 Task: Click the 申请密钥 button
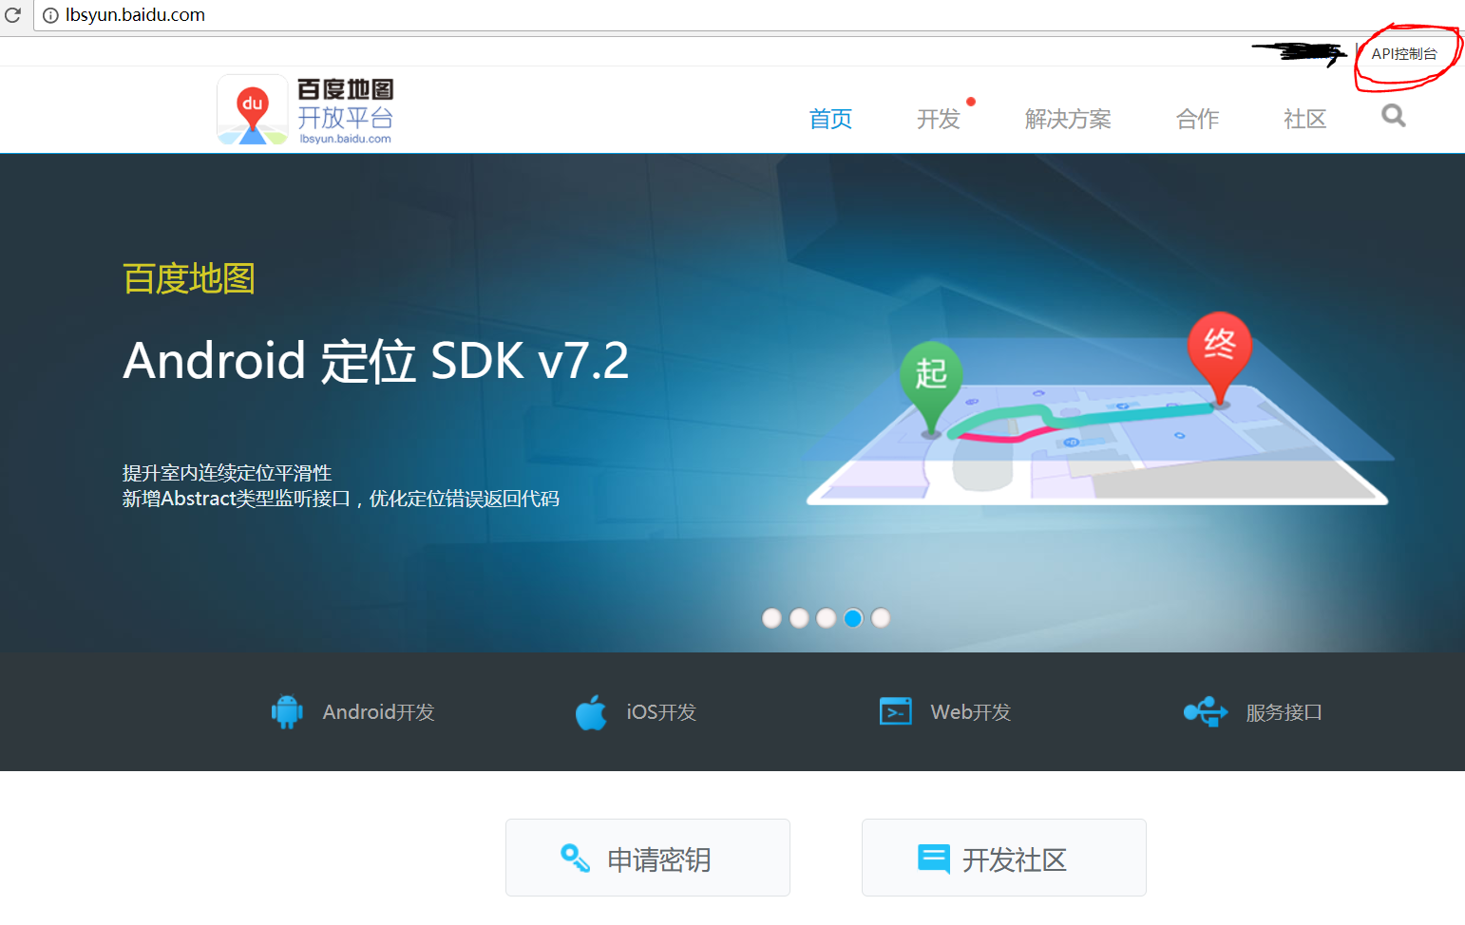point(648,858)
